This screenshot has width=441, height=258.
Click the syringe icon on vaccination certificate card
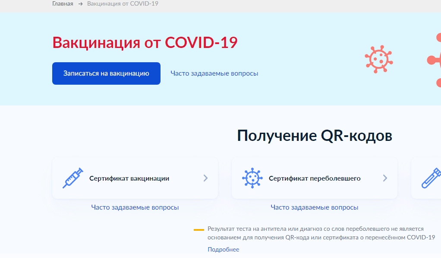[72, 178]
